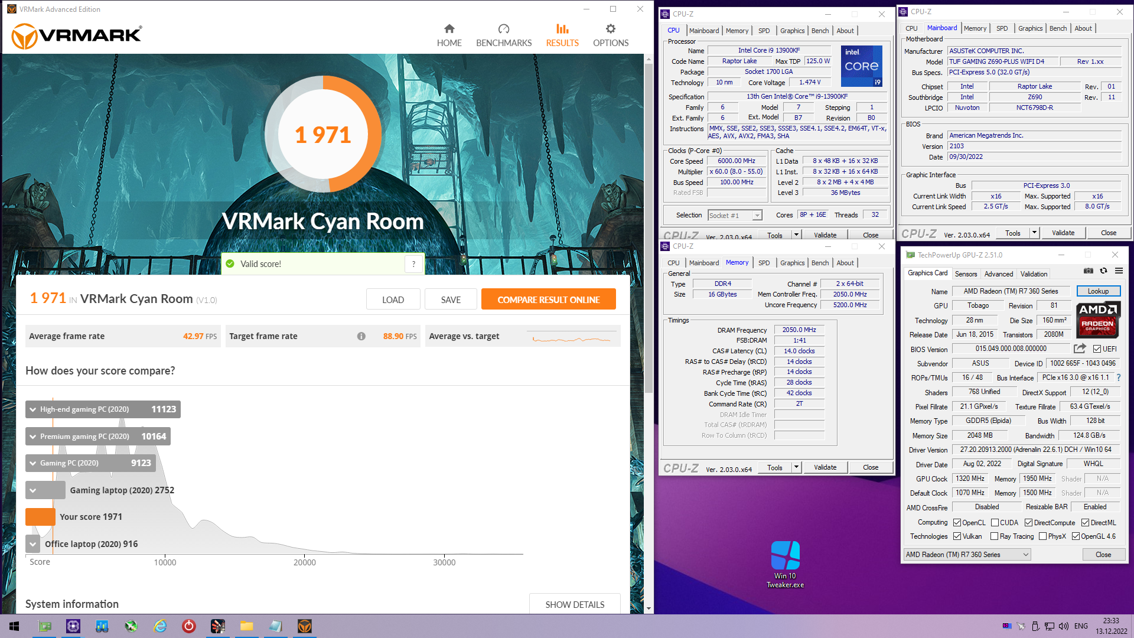The image size is (1134, 638).
Task: Open Bench tab in CPU-Z Mainboard window
Action: 1058,28
